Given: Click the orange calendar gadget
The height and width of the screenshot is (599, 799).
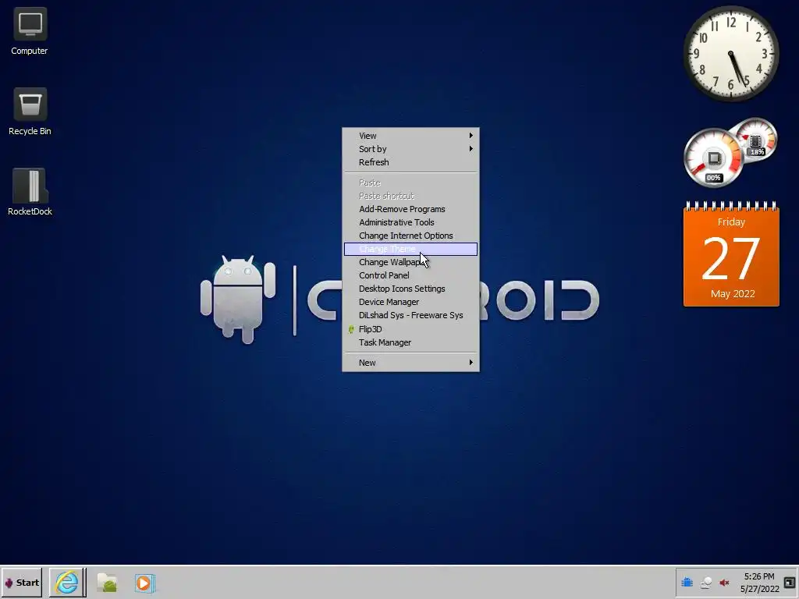Looking at the screenshot, I should tap(731, 254).
